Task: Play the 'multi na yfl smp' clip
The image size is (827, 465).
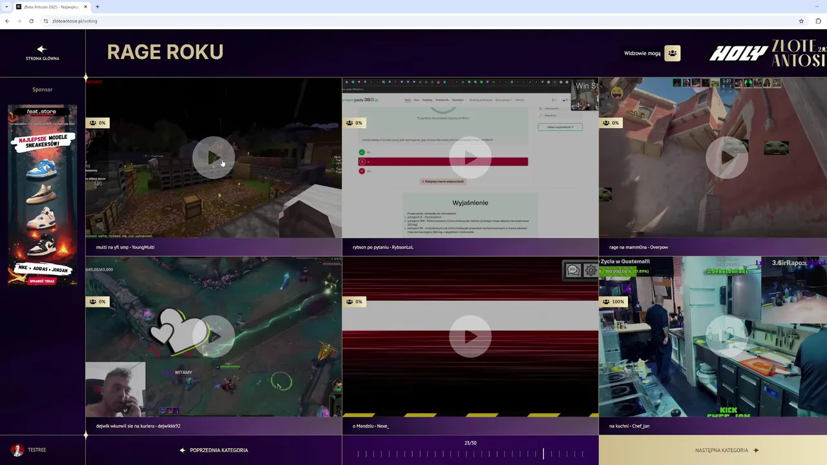Action: [x=213, y=158]
